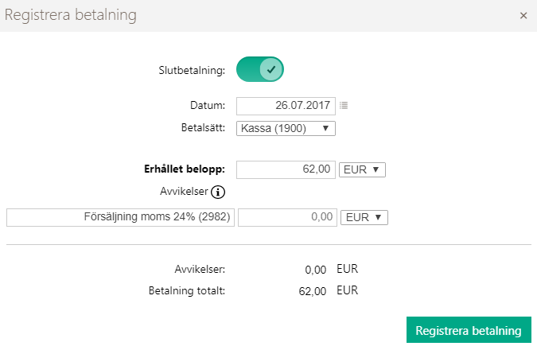Click the Slutbetalning label text

click(x=192, y=70)
